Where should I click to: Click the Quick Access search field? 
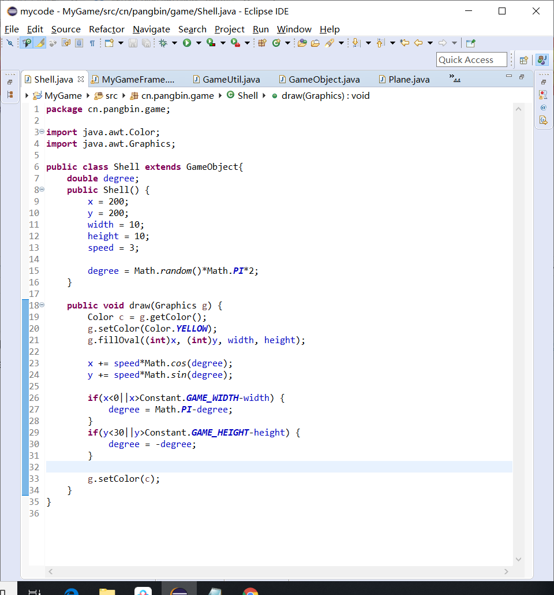point(471,60)
